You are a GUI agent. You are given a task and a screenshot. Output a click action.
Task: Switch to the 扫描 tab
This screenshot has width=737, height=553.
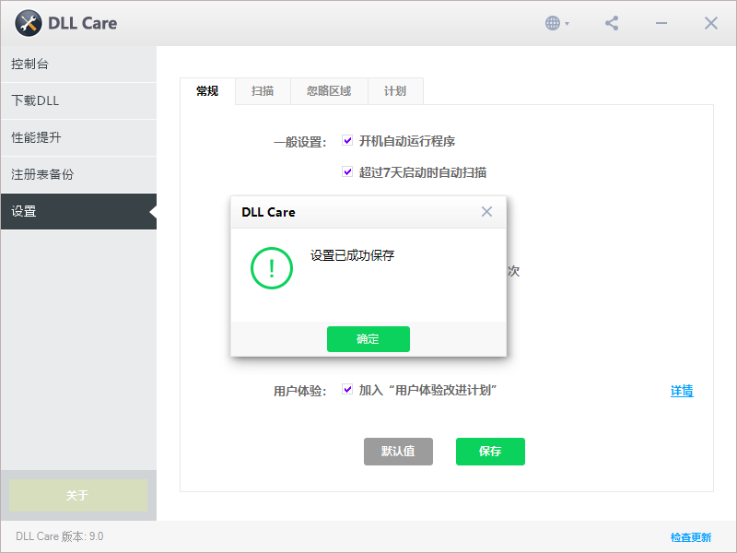tap(263, 91)
